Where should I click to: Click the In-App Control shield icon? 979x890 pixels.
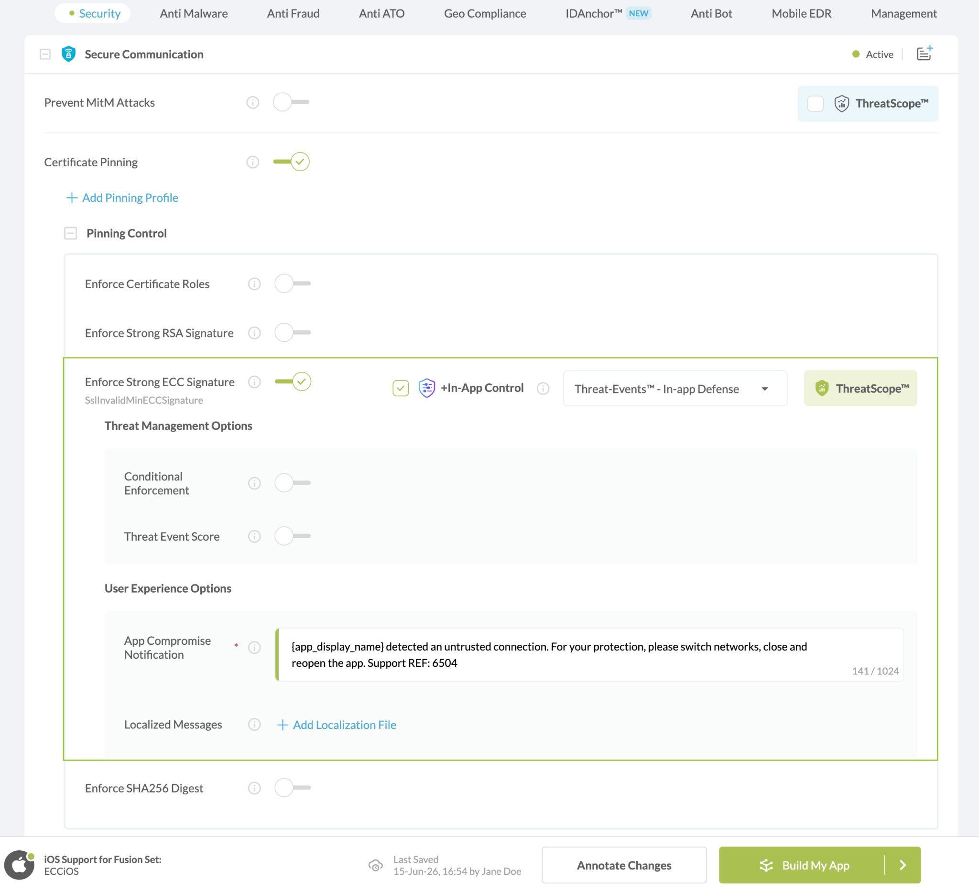(426, 388)
